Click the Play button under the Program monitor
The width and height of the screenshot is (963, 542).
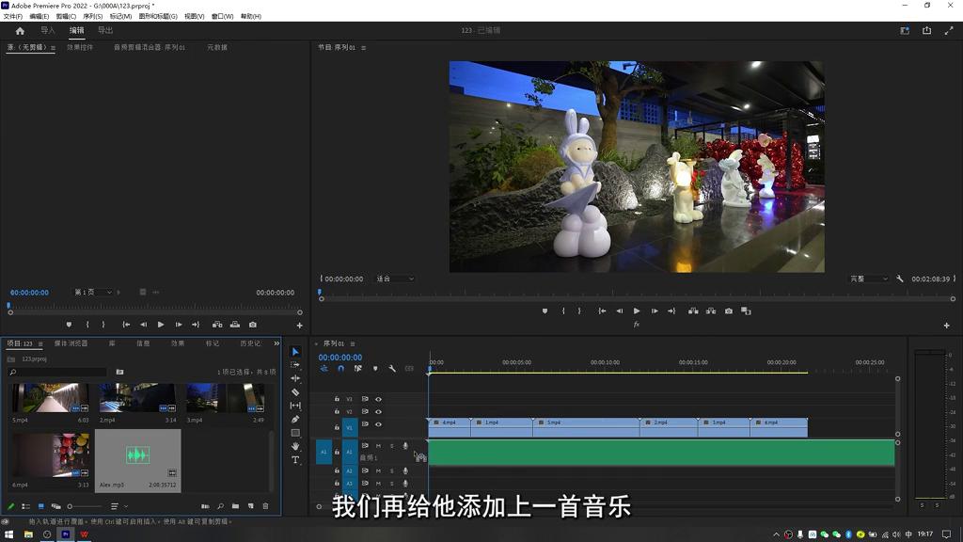638,311
